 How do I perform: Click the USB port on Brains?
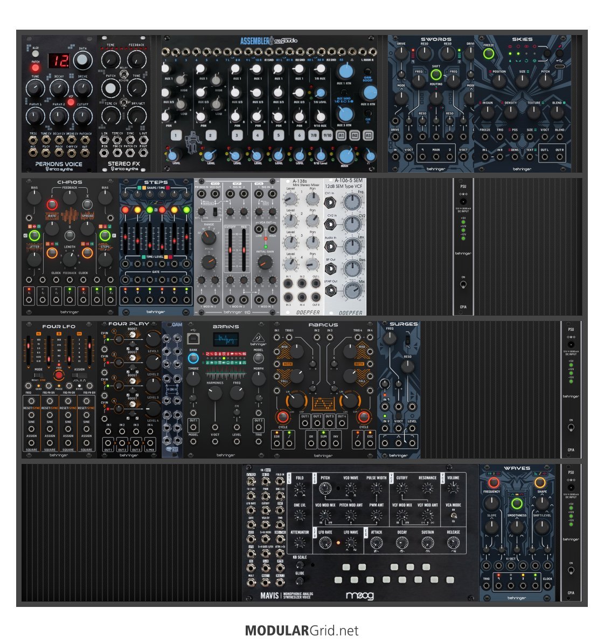pos(193,338)
